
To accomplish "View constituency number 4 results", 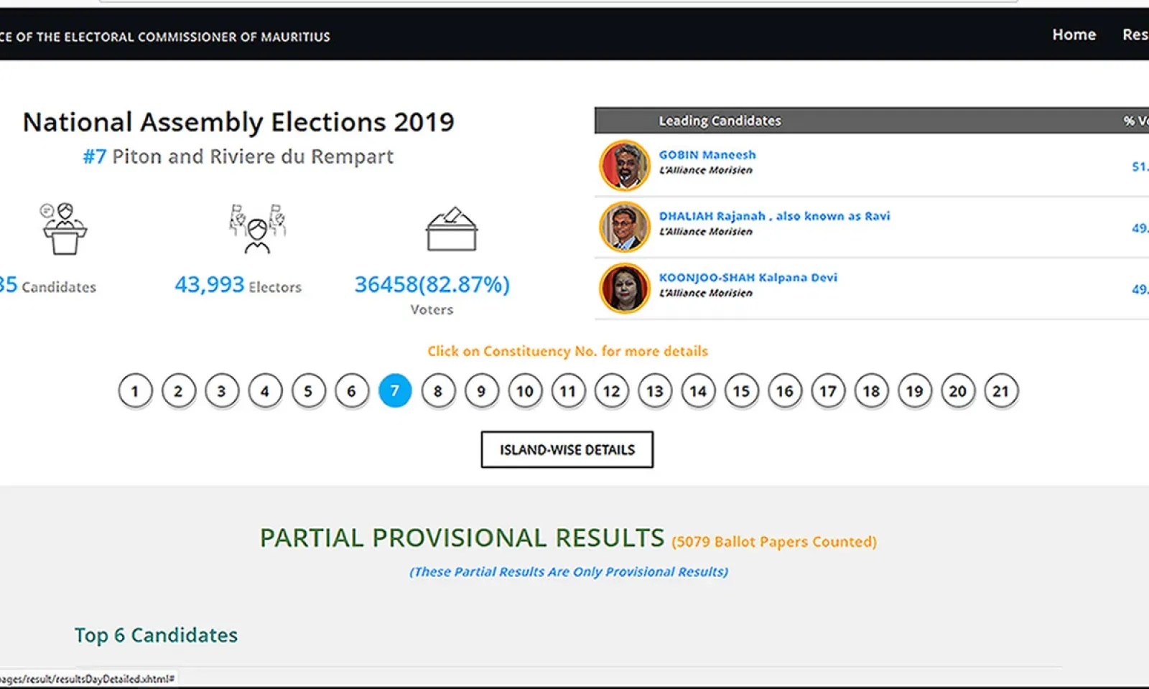I will 265,391.
